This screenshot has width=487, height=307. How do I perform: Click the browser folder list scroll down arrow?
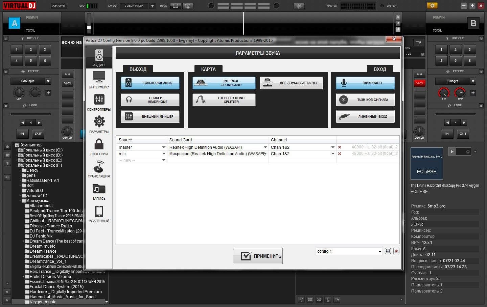[107, 302]
